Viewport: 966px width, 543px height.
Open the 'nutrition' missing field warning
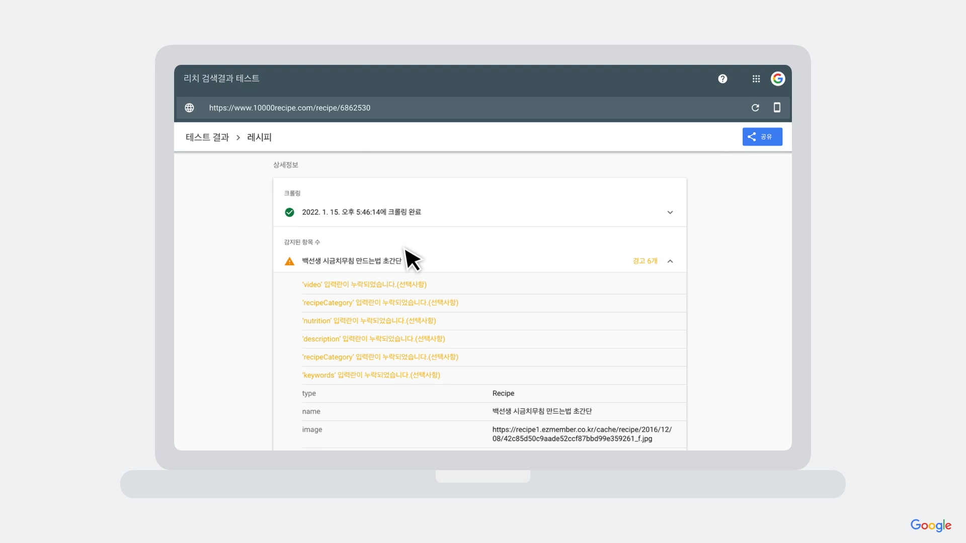coord(369,321)
